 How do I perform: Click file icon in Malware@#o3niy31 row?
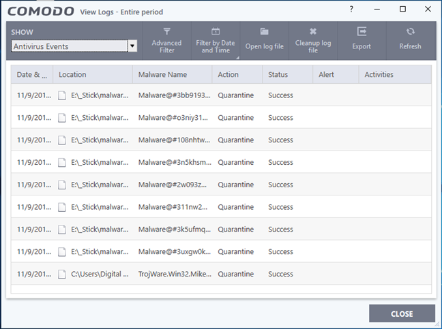pyautogui.click(x=62, y=118)
